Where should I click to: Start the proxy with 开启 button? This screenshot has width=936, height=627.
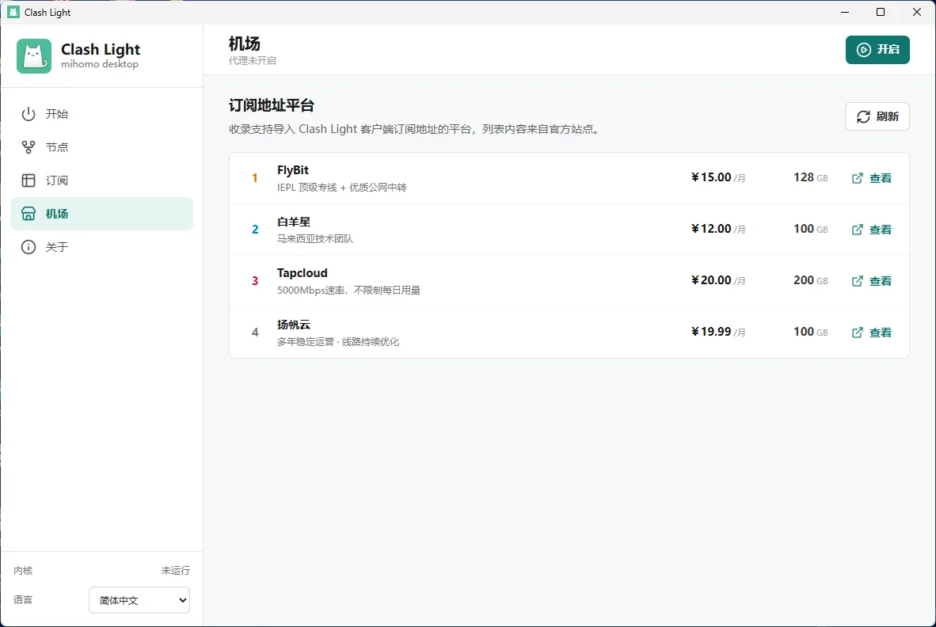[877, 50]
